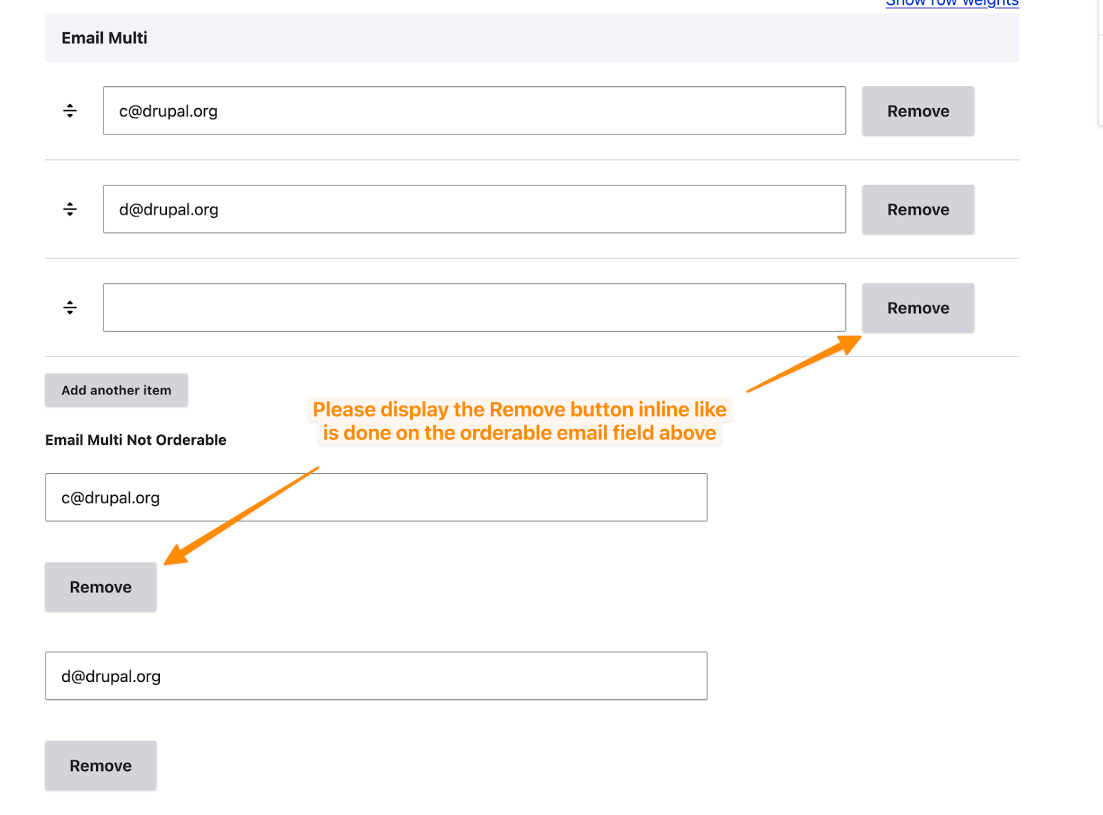The width and height of the screenshot is (1103, 815).
Task: Open the Show row weights link
Action: [951, 3]
